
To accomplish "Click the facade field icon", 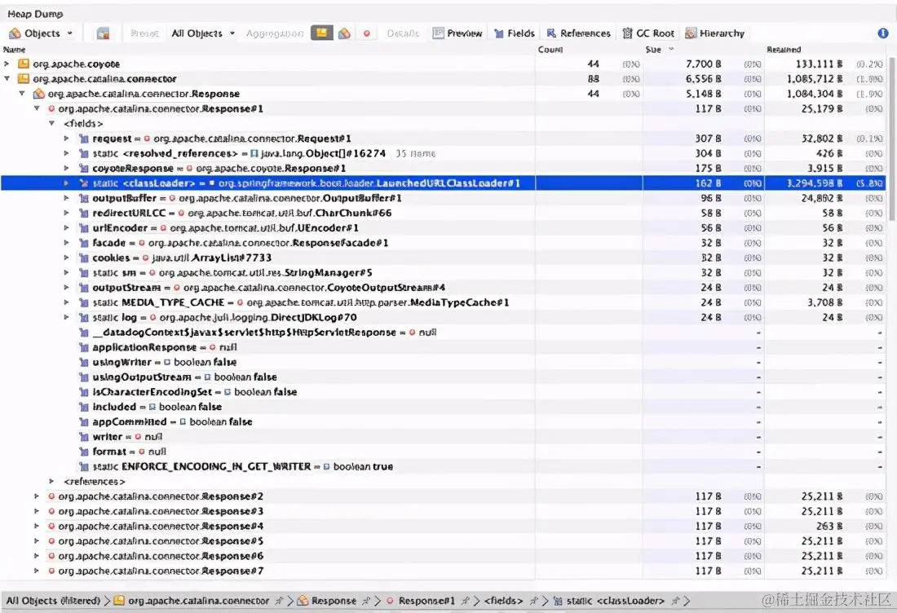I will point(83,242).
